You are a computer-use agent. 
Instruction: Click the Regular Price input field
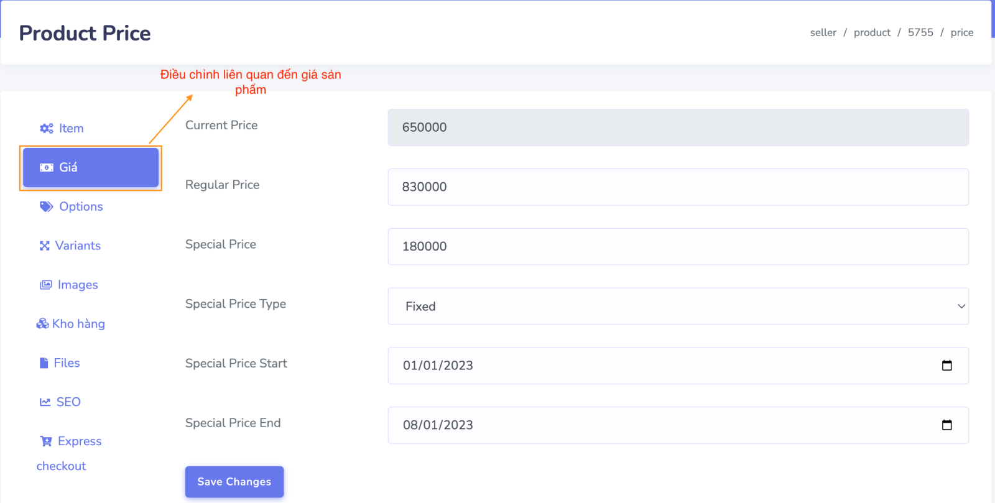[678, 187]
